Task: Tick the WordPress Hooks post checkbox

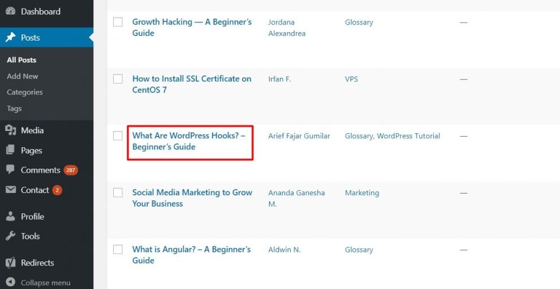Action: tap(118, 135)
